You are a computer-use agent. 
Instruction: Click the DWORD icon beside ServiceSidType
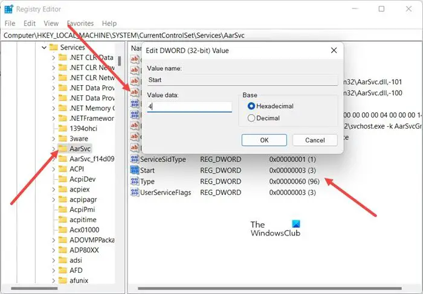click(x=135, y=159)
